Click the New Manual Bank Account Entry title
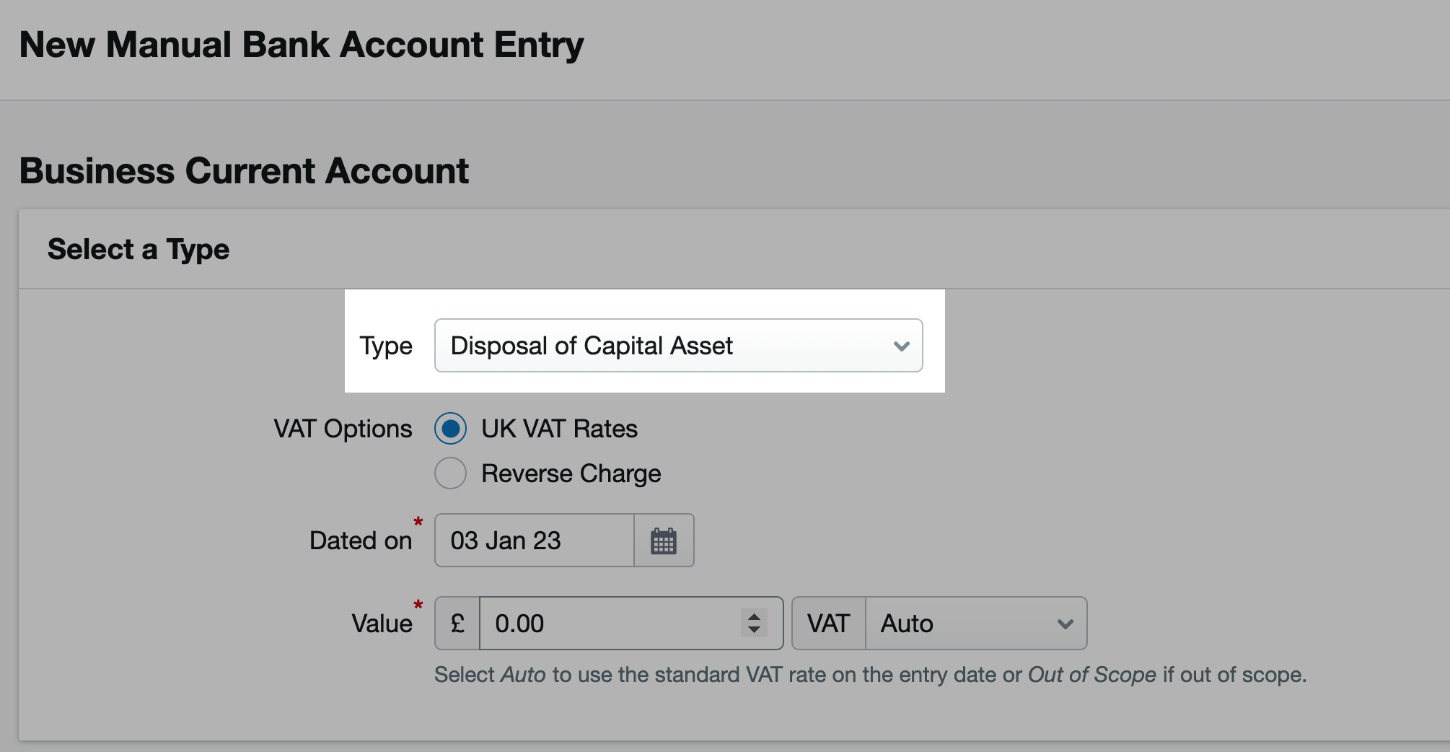Image resolution: width=1450 pixels, height=752 pixels. point(302,44)
